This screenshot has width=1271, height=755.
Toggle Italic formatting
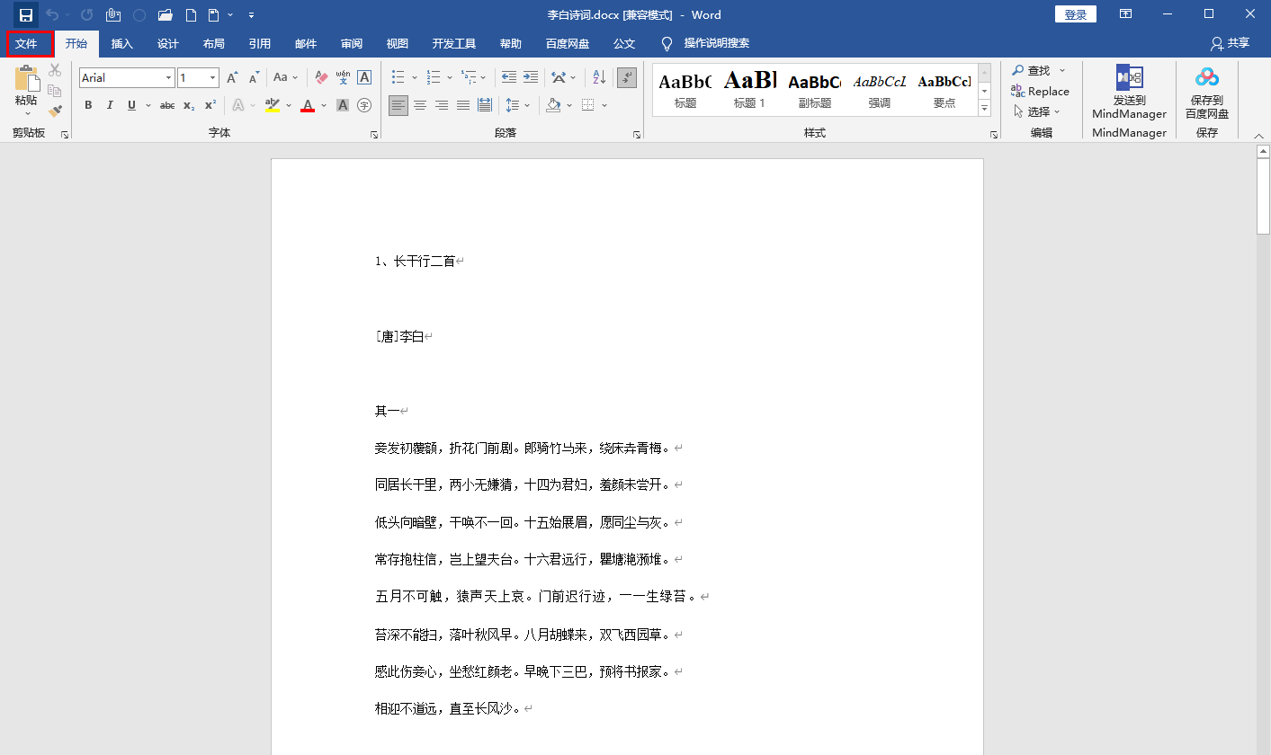click(110, 105)
